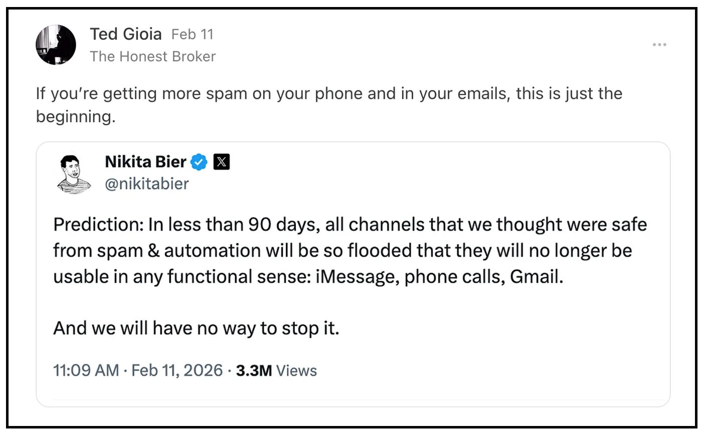Click Ted Gioia's note text about spam
The width and height of the screenshot is (705, 434).
(x=329, y=105)
